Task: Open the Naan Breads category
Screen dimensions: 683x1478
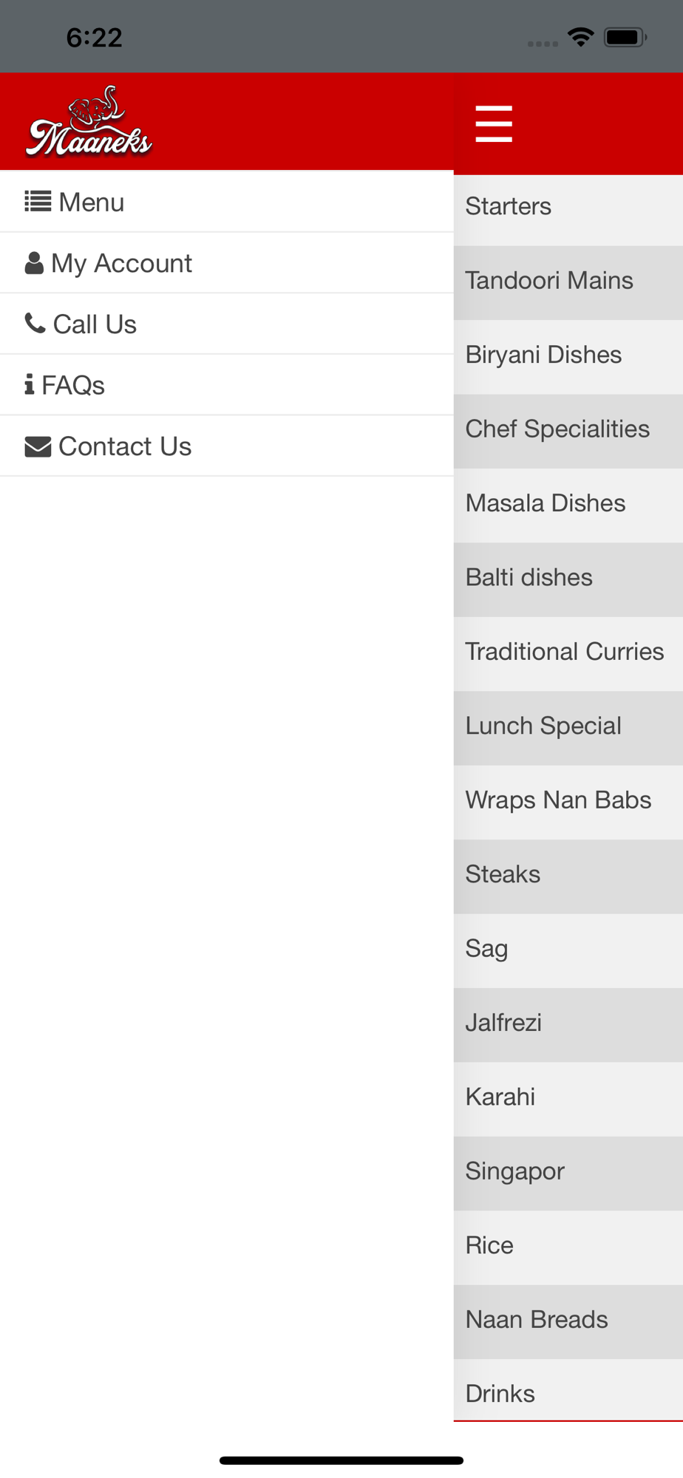Action: (537, 1320)
